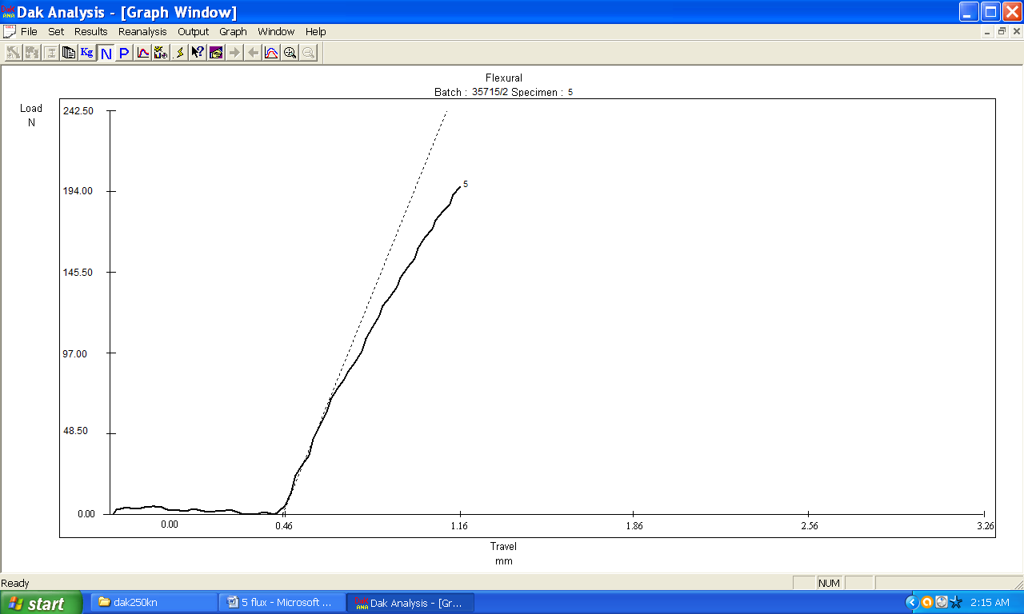Expand the Output menu
The height and width of the screenshot is (614, 1024).
click(x=193, y=32)
